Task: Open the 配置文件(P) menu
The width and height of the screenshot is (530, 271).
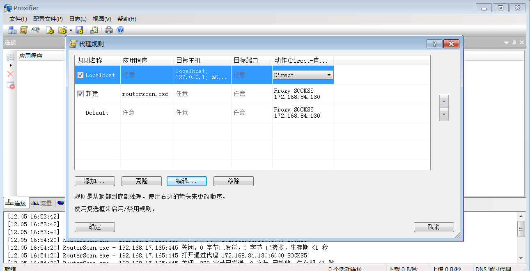Action: point(48,19)
